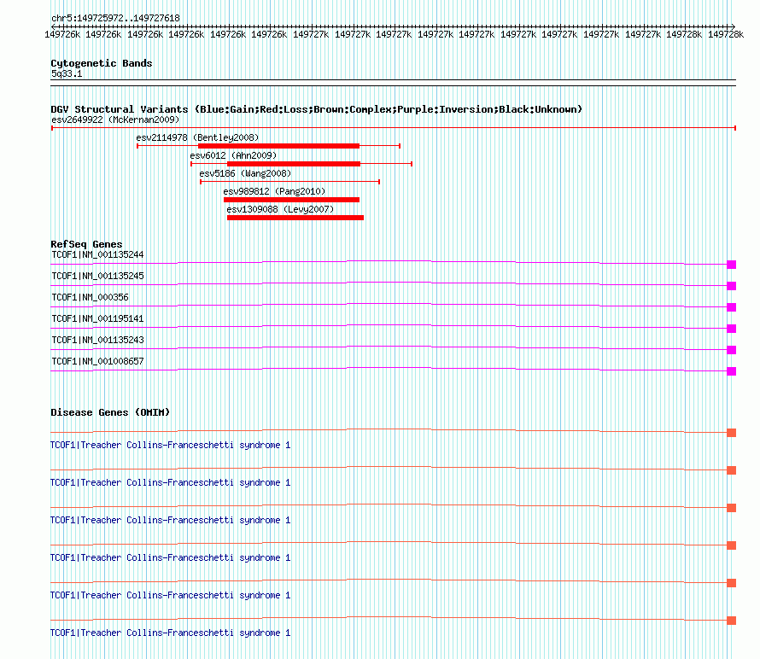The height and width of the screenshot is (659, 760).
Task: Click the TCOF1|NM_001008657 transcript label
Action: [x=97, y=361]
